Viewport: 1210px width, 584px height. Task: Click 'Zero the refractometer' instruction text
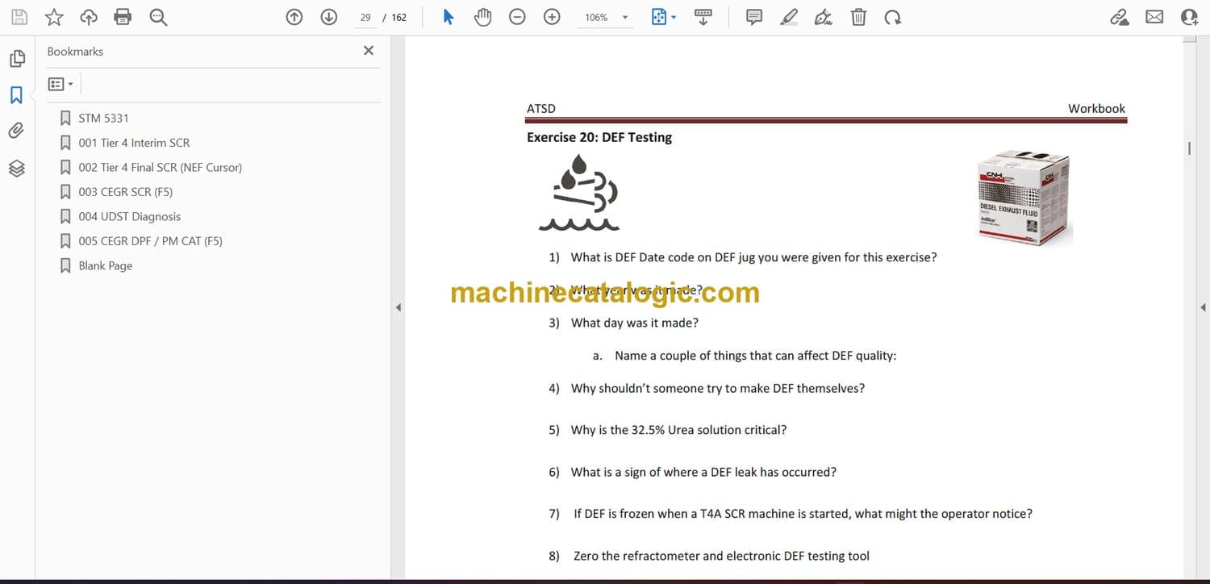[721, 556]
